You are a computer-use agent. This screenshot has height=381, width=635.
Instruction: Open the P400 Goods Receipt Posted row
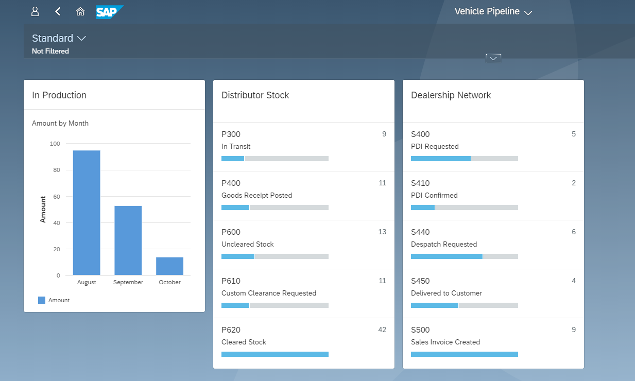[304, 196]
